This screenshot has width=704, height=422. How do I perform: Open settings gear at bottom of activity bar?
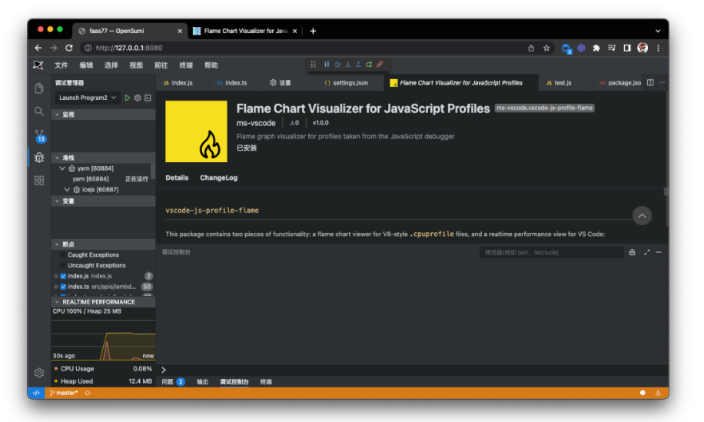tap(39, 373)
